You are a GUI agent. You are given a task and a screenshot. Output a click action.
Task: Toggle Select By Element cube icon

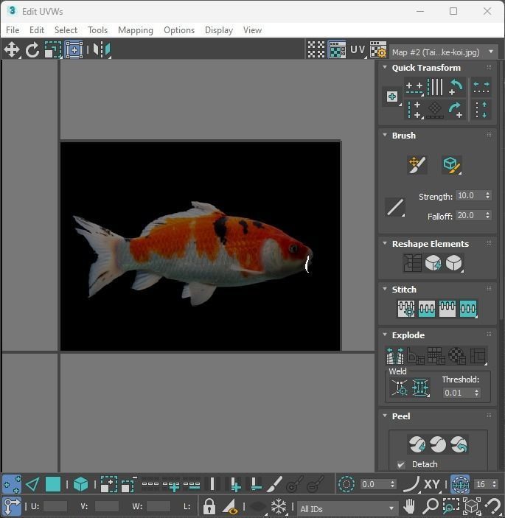point(80,485)
